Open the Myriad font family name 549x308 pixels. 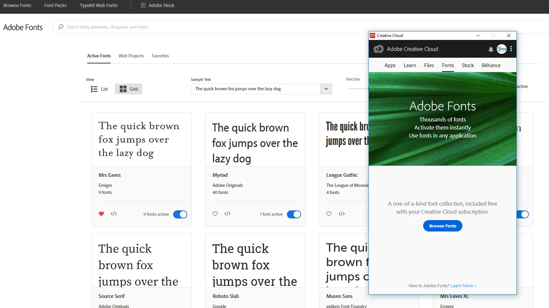coord(220,175)
